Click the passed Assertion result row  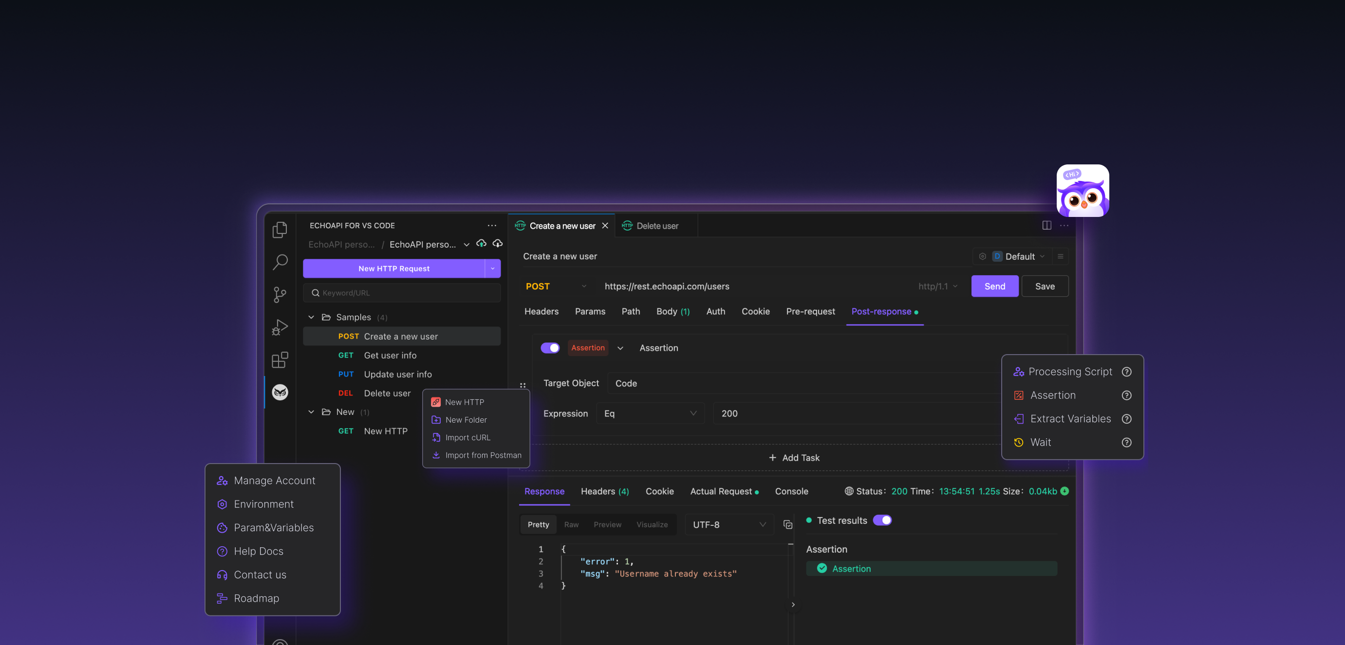point(932,568)
